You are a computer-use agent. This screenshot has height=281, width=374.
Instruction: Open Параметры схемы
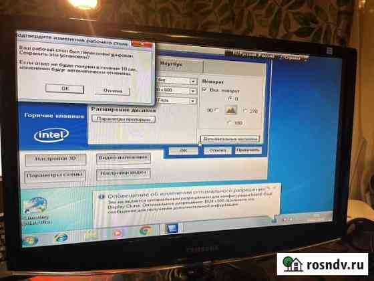pos(55,176)
